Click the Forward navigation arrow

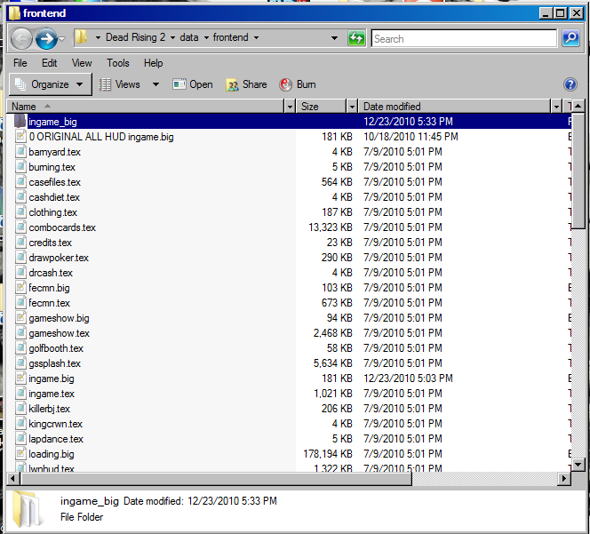(46, 39)
